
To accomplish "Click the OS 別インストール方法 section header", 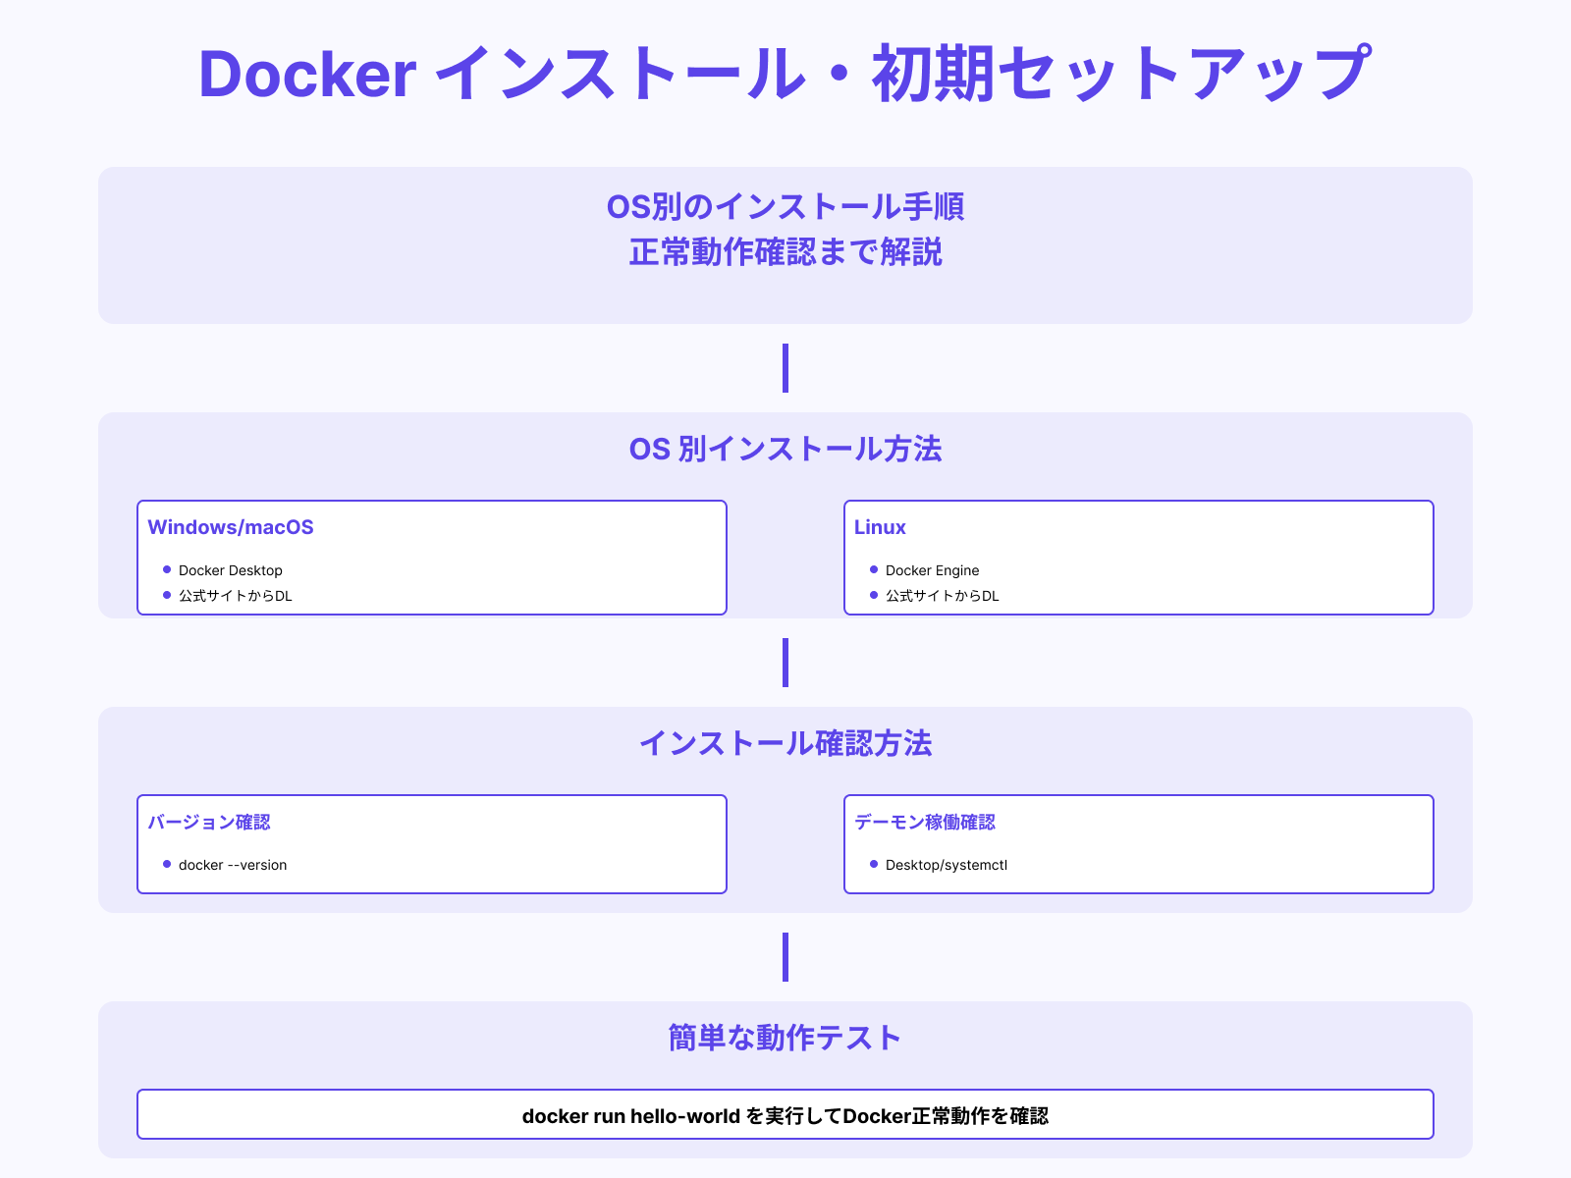I will pyautogui.click(x=785, y=450).
